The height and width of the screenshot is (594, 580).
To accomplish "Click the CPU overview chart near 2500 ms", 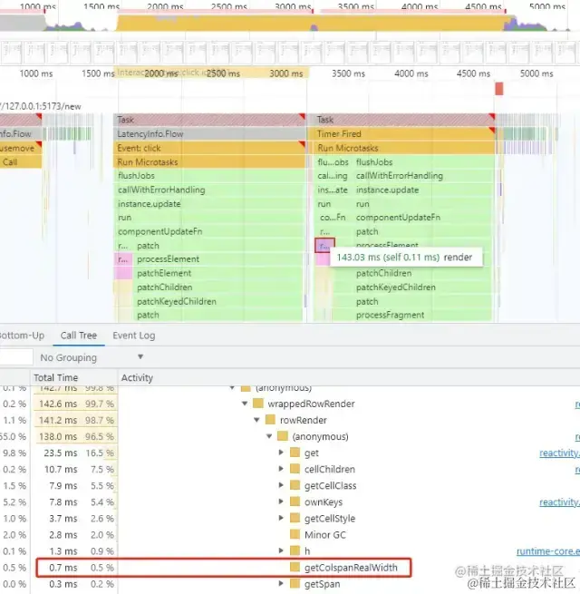I will (228, 23).
